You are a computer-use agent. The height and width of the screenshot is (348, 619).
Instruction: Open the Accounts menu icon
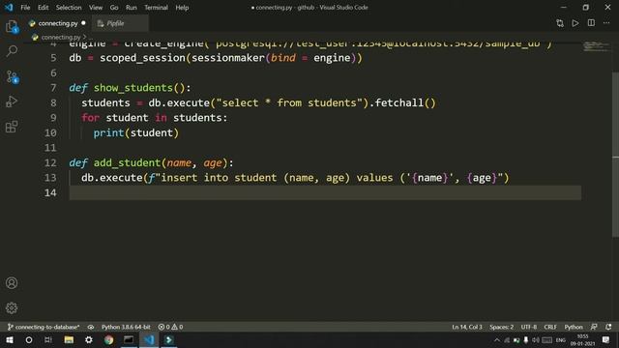(12, 283)
